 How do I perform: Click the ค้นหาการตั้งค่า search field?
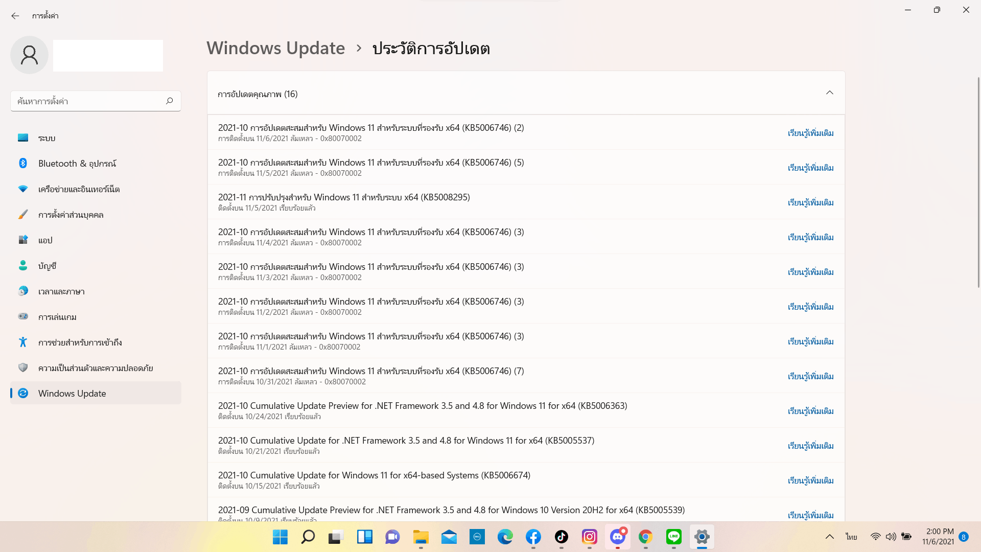pos(87,101)
